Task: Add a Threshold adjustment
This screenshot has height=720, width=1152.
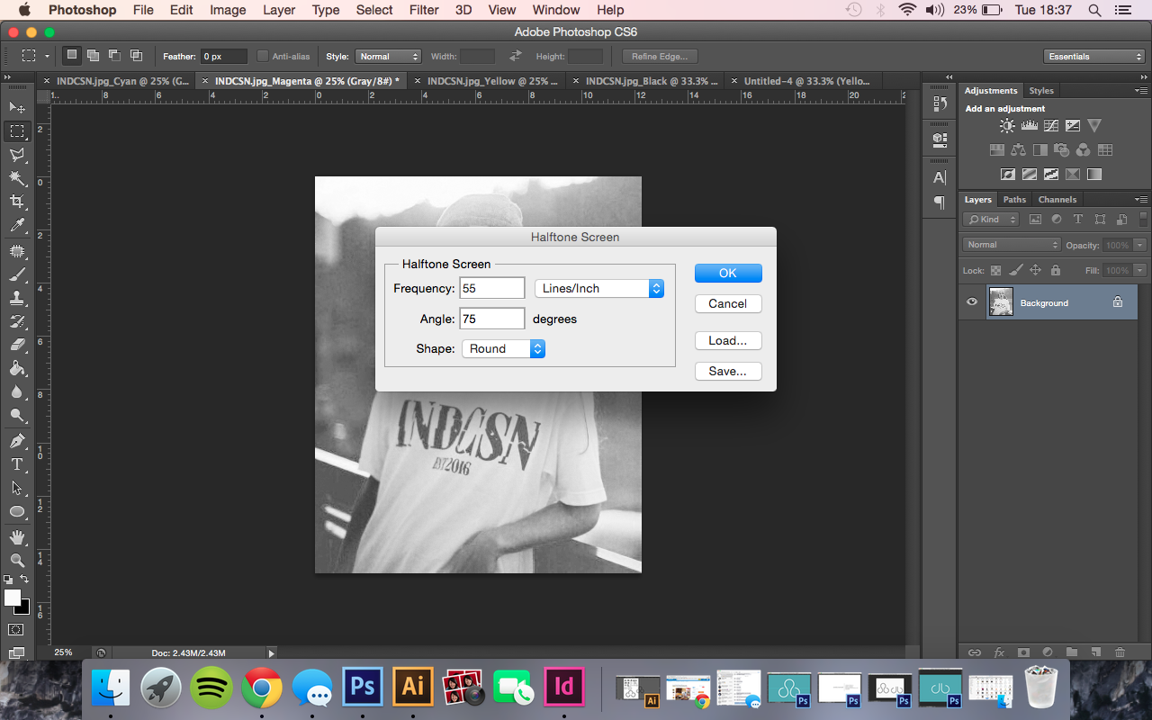Action: (1051, 175)
